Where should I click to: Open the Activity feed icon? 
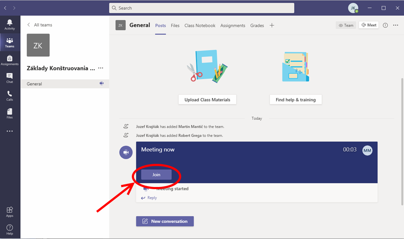[9, 25]
